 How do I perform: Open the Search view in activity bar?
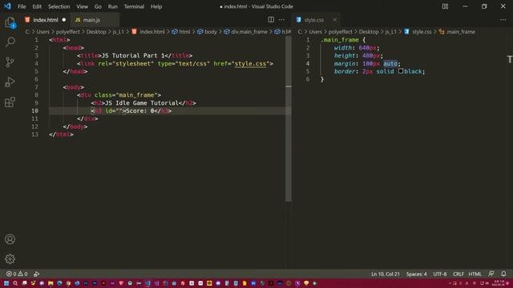tap(10, 42)
